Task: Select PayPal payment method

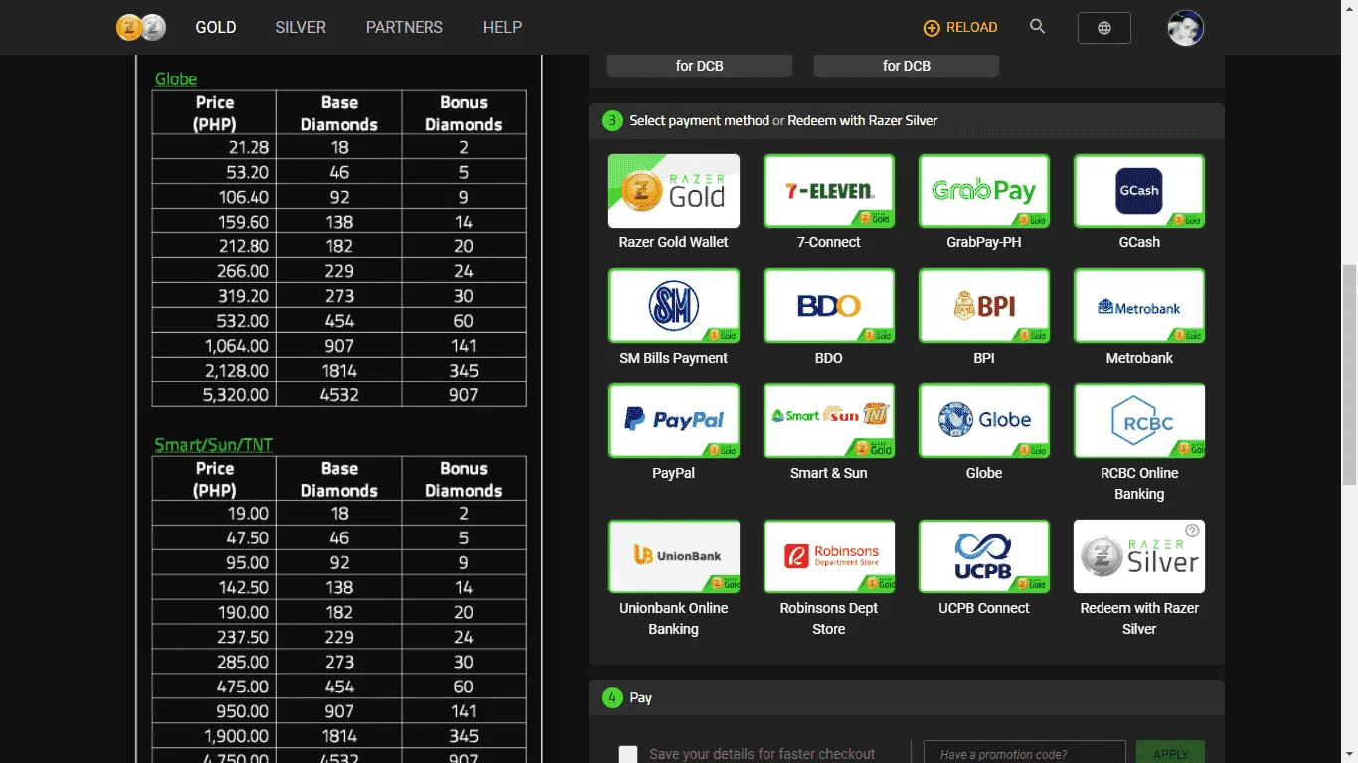Action: click(x=674, y=421)
